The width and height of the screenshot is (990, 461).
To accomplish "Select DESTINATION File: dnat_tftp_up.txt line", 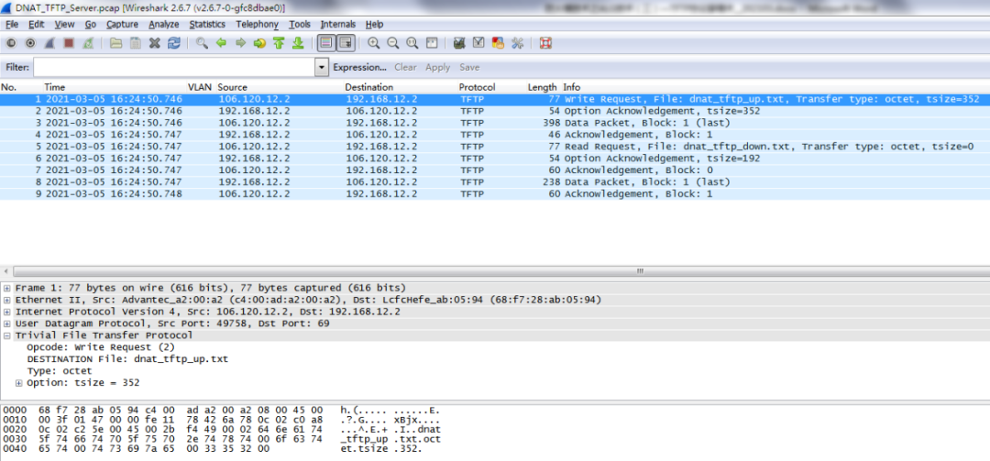I will click(x=127, y=359).
